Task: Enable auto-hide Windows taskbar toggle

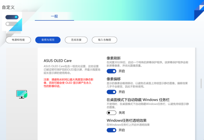Action: (x=112, y=113)
